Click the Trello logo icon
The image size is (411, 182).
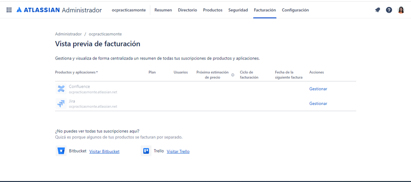pyautogui.click(x=146, y=151)
